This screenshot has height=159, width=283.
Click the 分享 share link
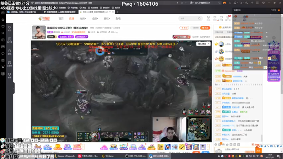[196, 37]
